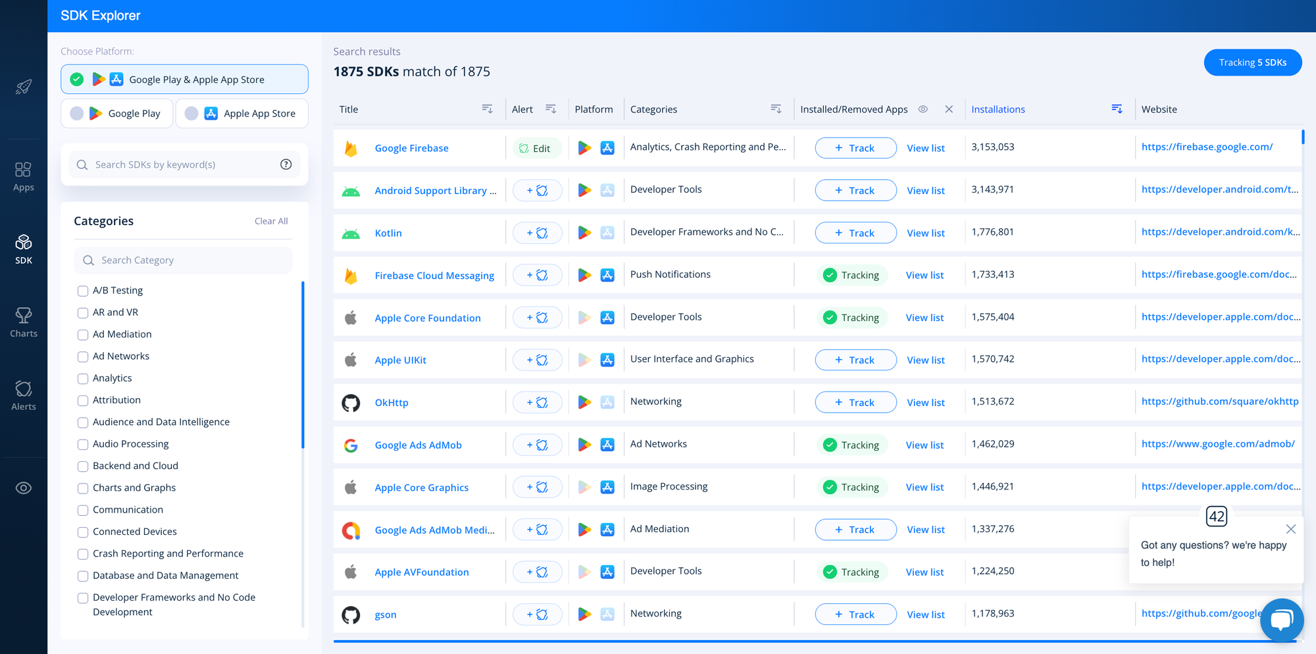The height and width of the screenshot is (654, 1316).
Task: Check the Analytics category filter
Action: [x=83, y=378]
